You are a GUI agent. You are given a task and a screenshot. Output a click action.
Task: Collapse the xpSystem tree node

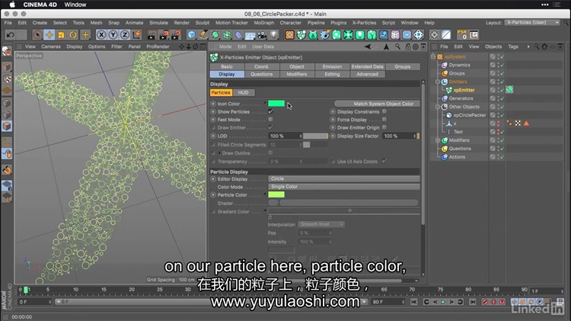(433, 56)
